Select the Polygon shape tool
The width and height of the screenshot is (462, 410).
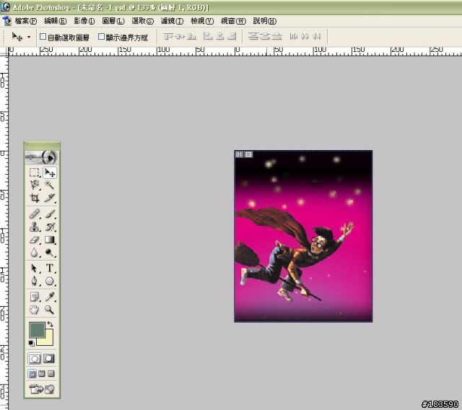point(50,281)
